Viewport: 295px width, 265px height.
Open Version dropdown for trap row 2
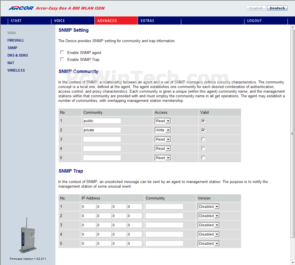coord(209,216)
